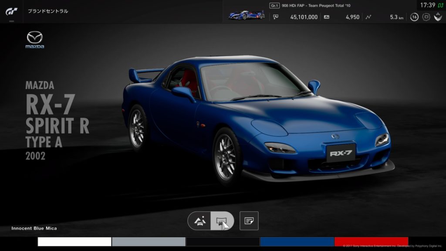Viewport: 446px width, 251px height.
Task: Click the Peugeot 908 current car thumbnail
Action: pos(247,15)
